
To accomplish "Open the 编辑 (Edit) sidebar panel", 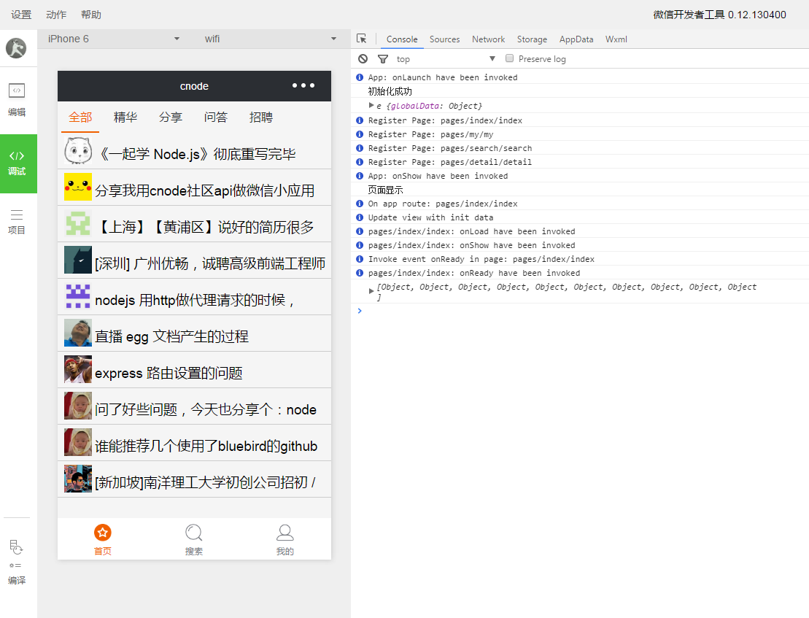I will 17,99.
